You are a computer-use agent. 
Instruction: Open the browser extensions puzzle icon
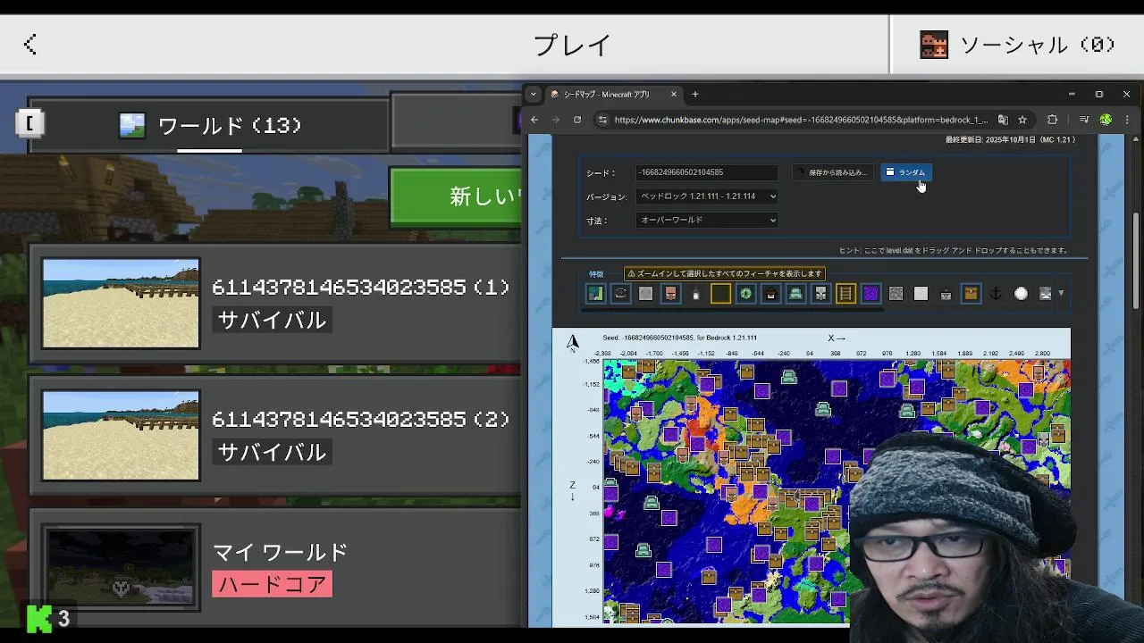[x=1052, y=120]
